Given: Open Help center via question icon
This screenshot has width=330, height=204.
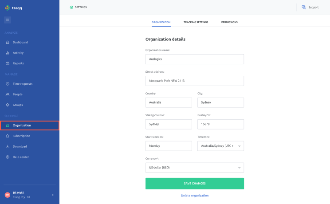Looking at the screenshot, I should pos(8,157).
